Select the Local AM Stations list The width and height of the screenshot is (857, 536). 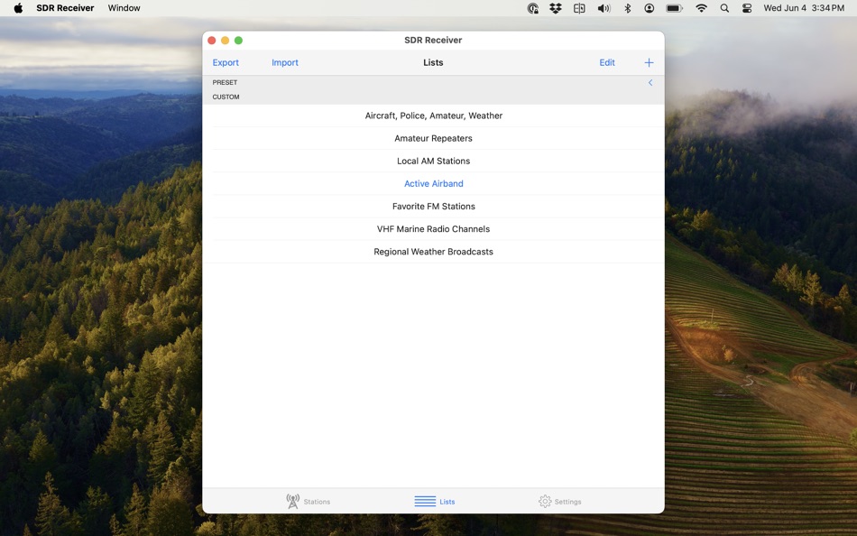coord(433,161)
